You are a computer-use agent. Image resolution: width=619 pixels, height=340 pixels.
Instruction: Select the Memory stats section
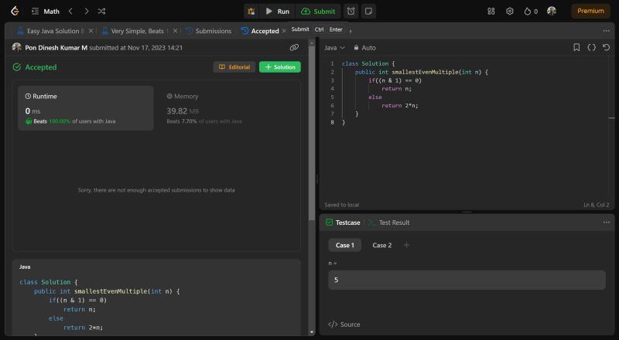coord(204,108)
